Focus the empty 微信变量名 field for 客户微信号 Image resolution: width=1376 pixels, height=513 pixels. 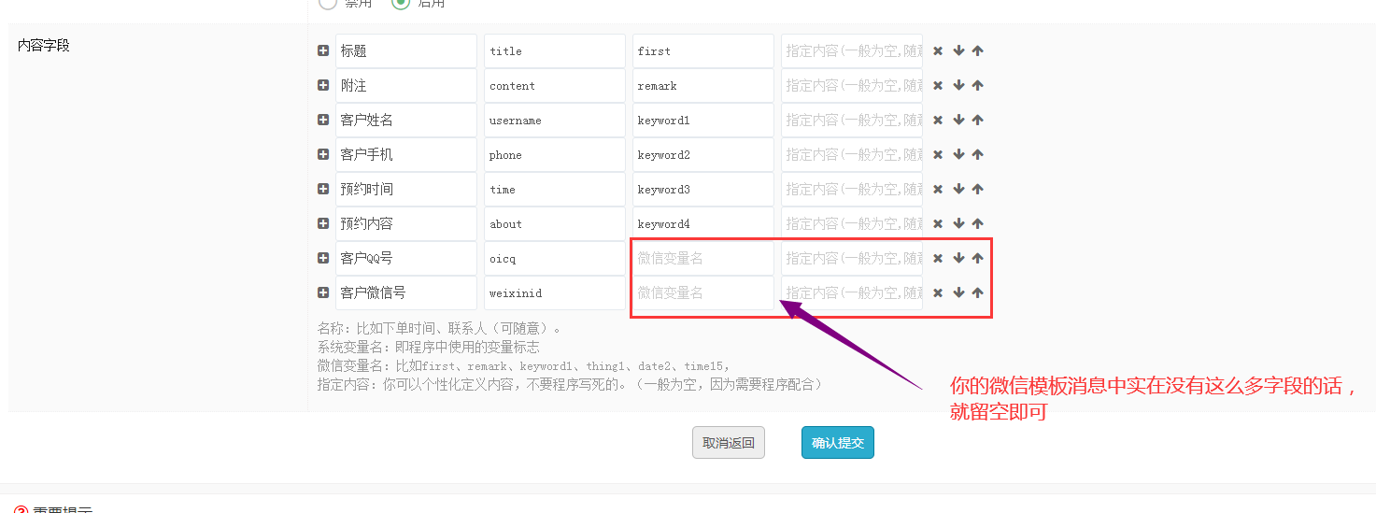pyautogui.click(x=702, y=293)
